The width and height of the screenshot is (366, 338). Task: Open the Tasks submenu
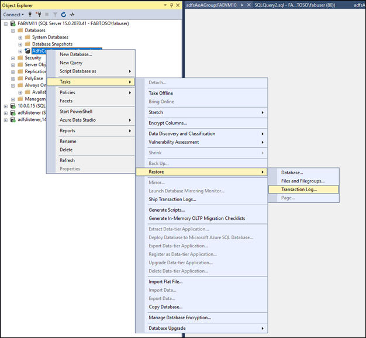(x=91, y=82)
